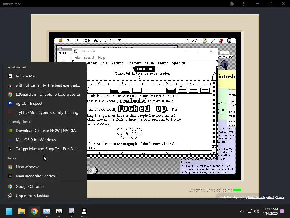Open the Style menu in the word processor

tap(149, 63)
